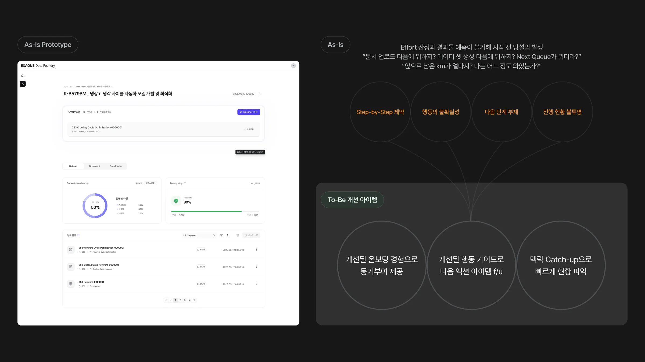This screenshot has height=362, width=645.
Task: Switch to the Document tab
Action: click(94, 166)
